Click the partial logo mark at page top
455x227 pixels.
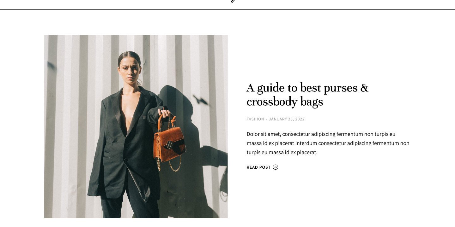[233, 1]
